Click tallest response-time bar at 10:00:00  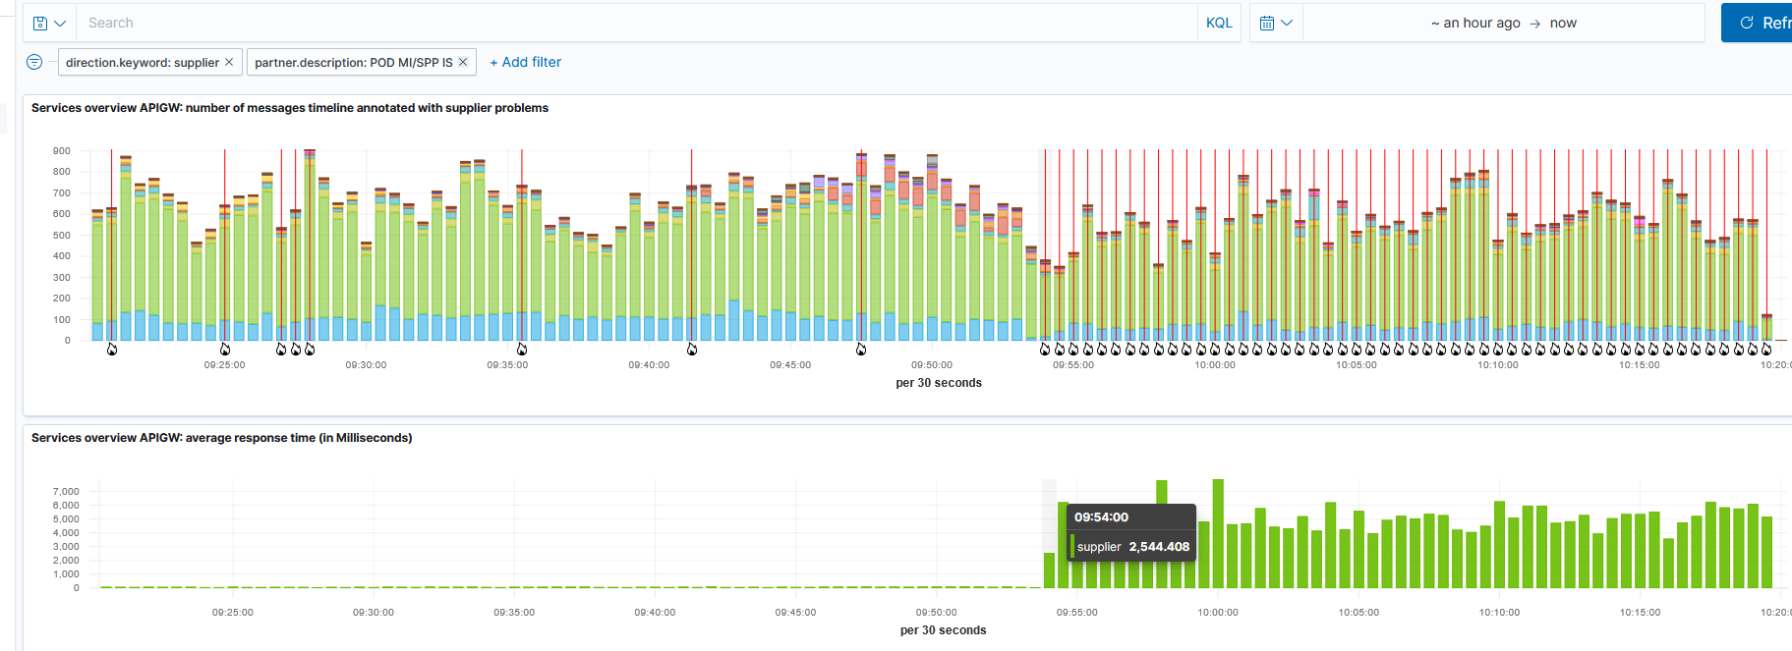(x=1218, y=533)
